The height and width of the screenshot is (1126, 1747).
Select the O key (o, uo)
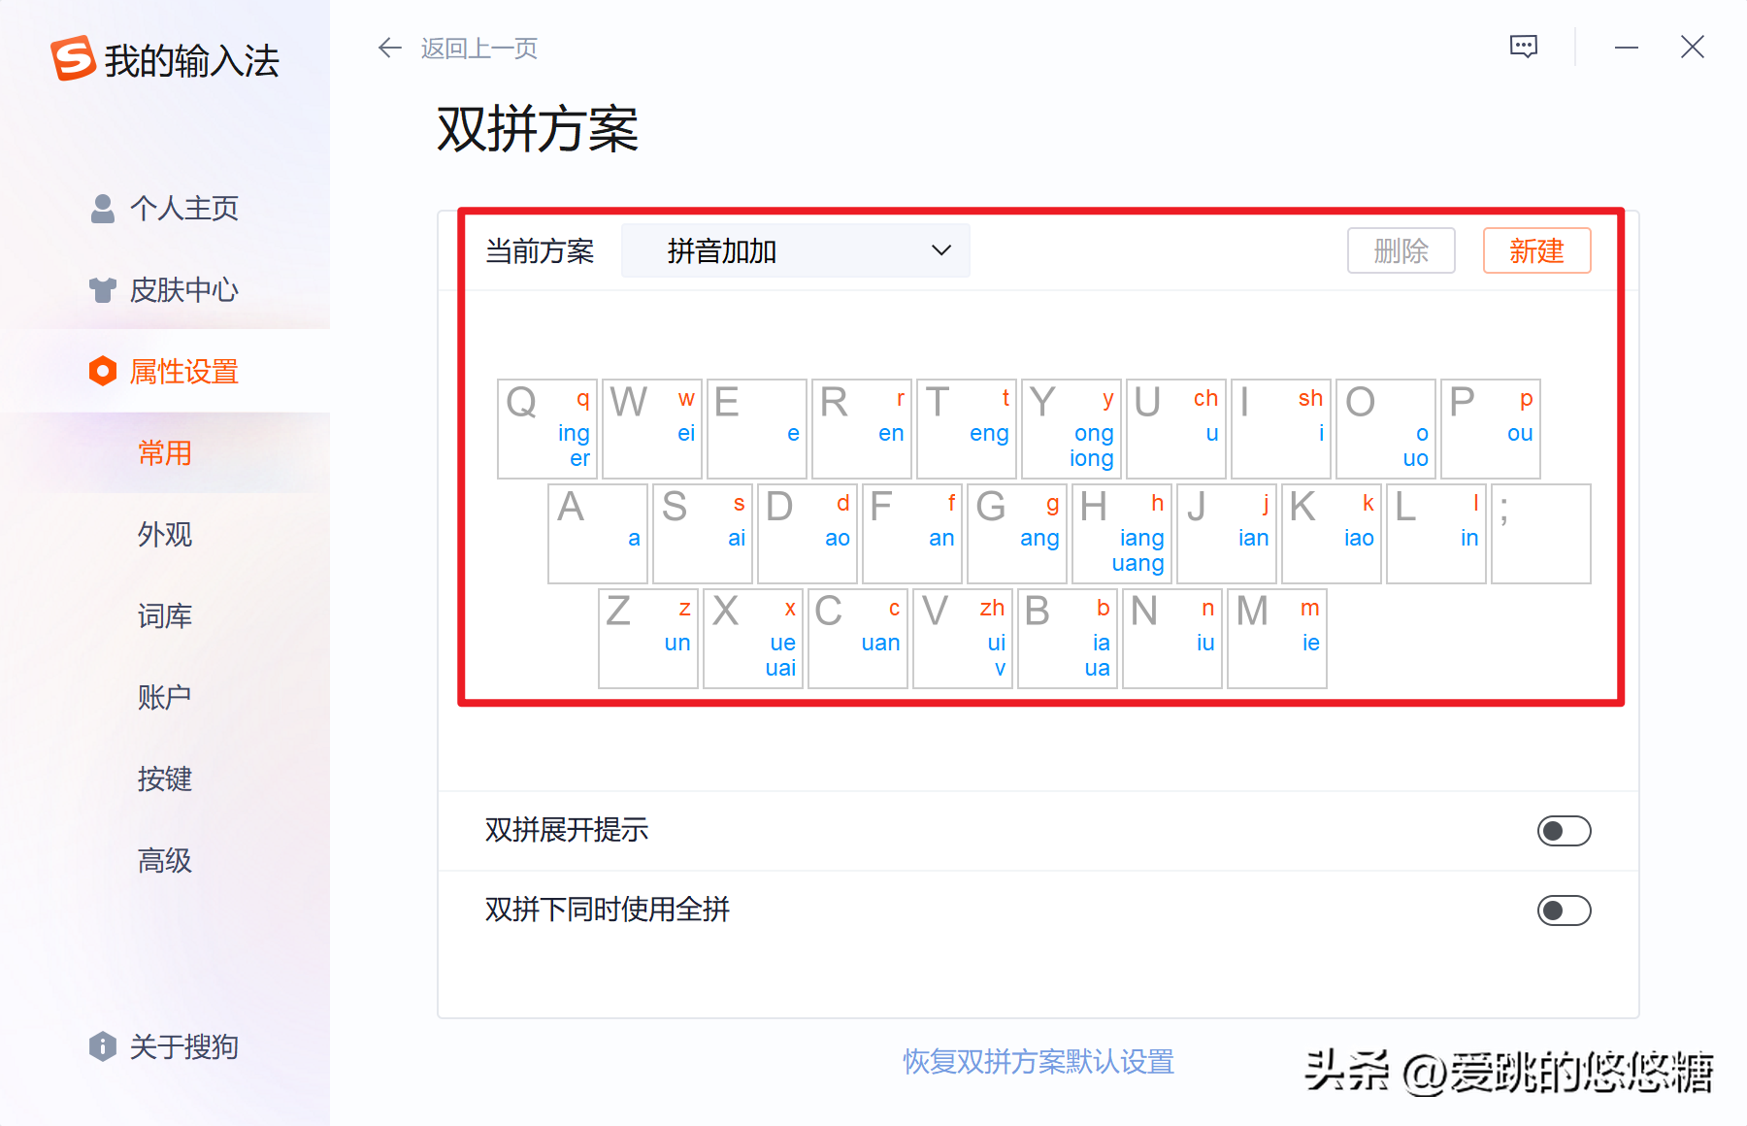[1386, 429]
